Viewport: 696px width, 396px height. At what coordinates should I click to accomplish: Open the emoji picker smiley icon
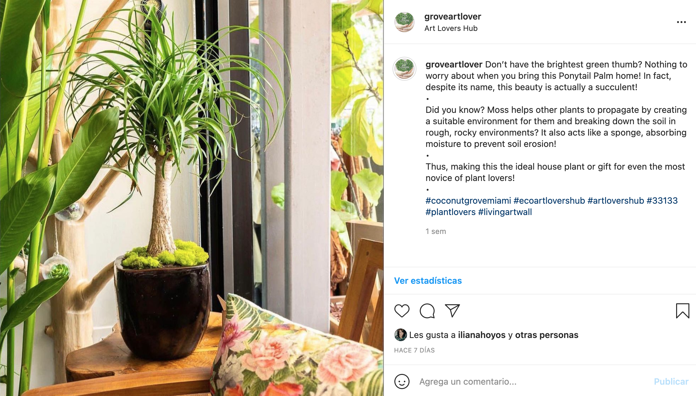coord(402,381)
